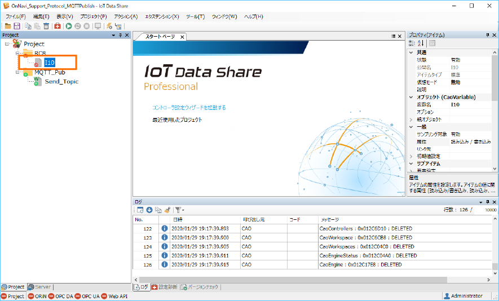Clear the log with the brush icon
This screenshot has width=499, height=301.
(x=167, y=210)
